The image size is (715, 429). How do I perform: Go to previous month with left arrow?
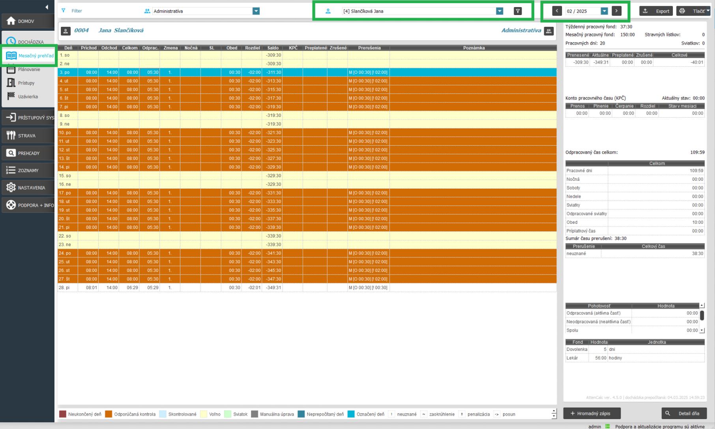coord(557,11)
